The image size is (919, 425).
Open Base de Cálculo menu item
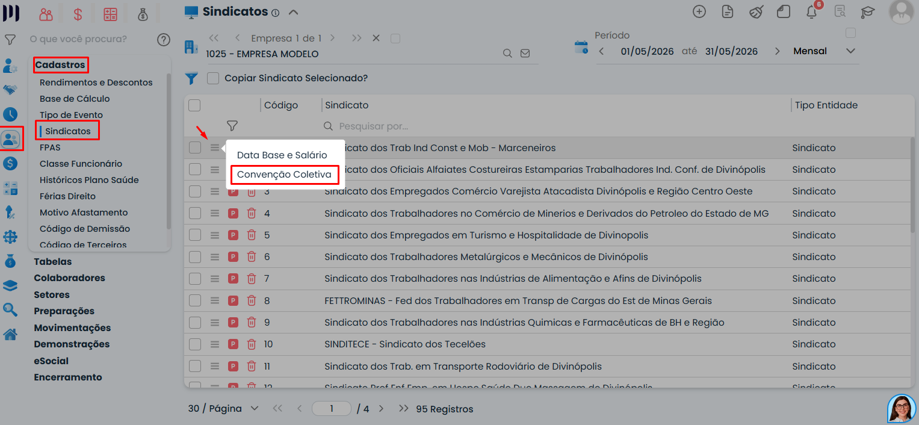coord(75,99)
